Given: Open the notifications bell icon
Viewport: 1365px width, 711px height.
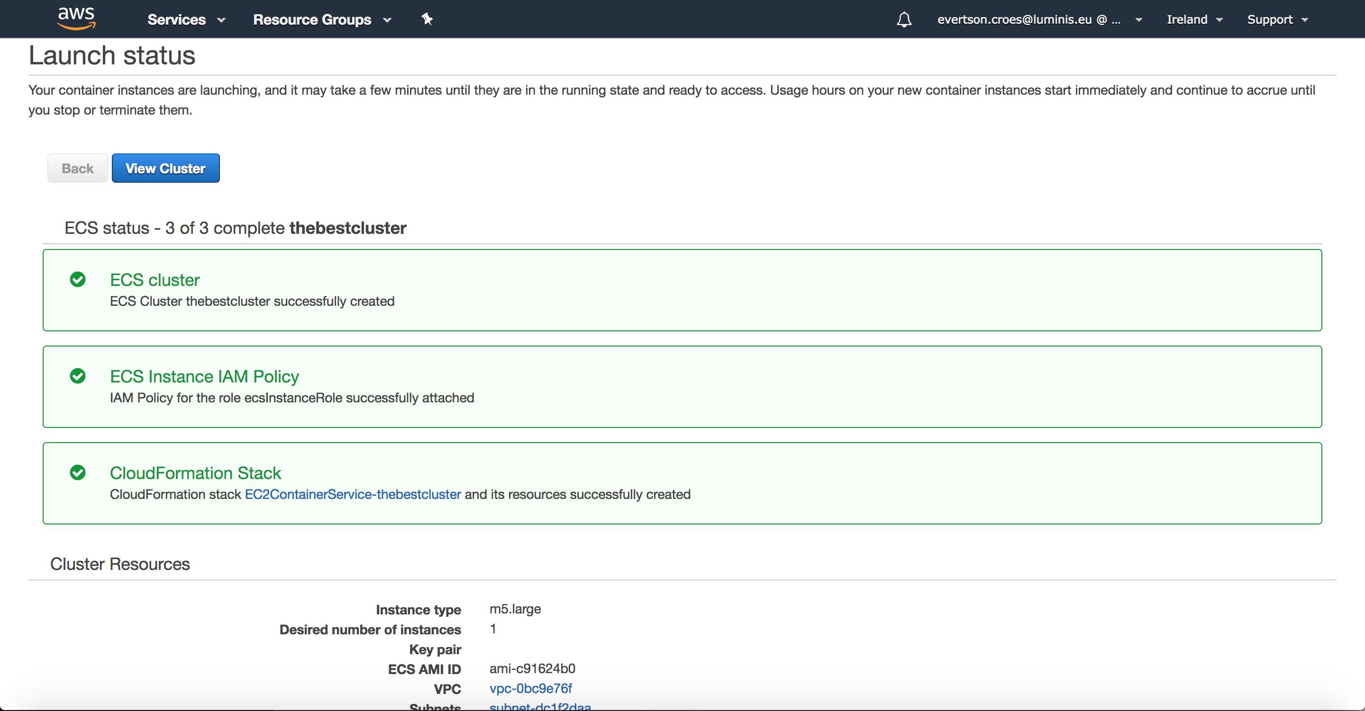Looking at the screenshot, I should 904,19.
